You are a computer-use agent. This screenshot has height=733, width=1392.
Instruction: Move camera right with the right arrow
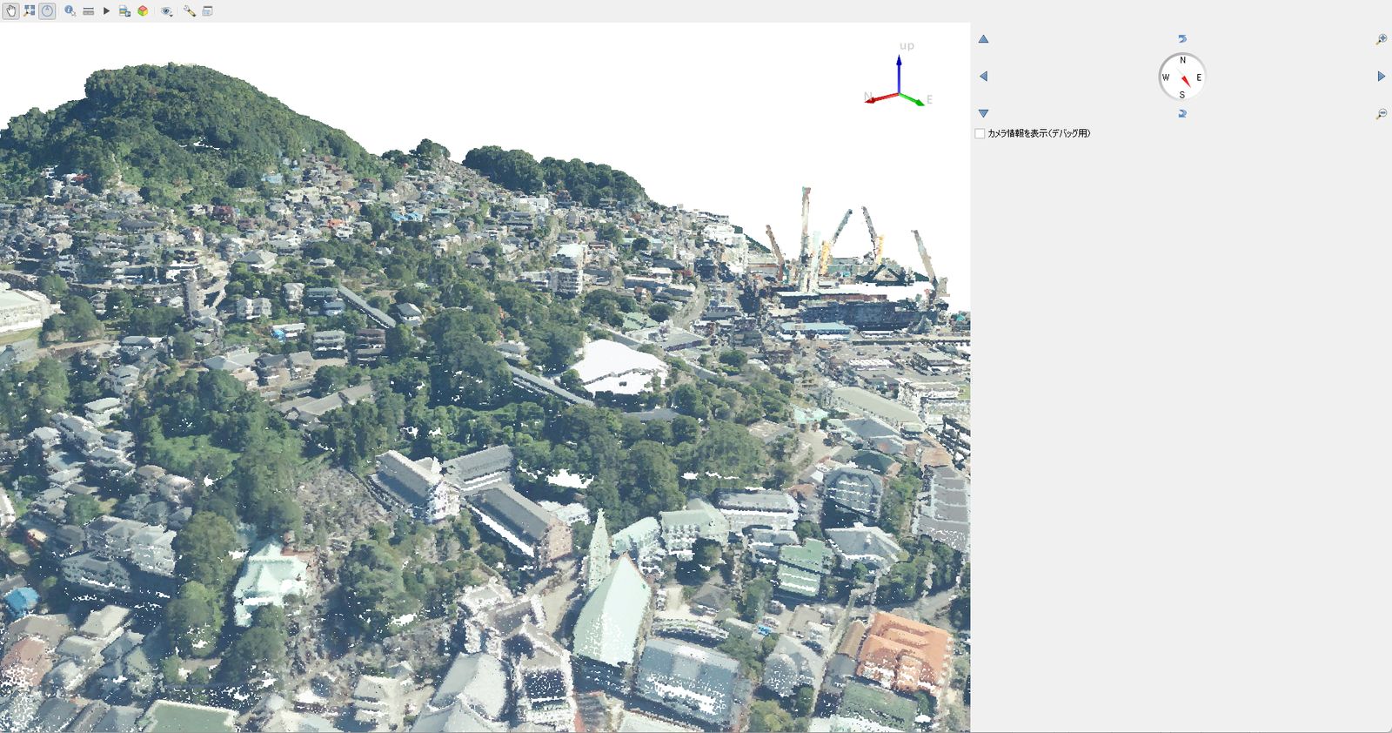point(1381,77)
